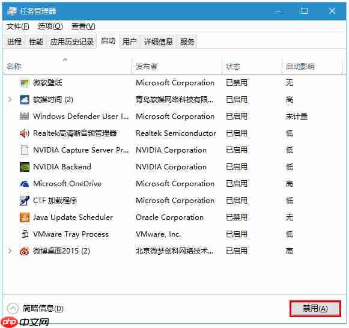The height and width of the screenshot is (328, 349).
Task: Click publisher 北京微梦创科网络技术...
Action: [175, 251]
